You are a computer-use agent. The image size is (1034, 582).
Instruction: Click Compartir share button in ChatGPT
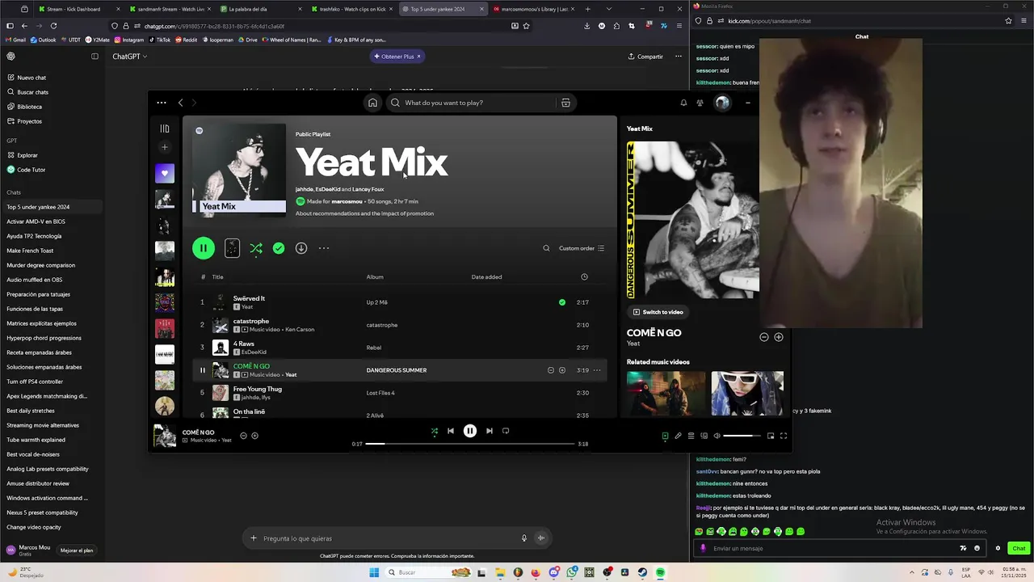coord(645,57)
